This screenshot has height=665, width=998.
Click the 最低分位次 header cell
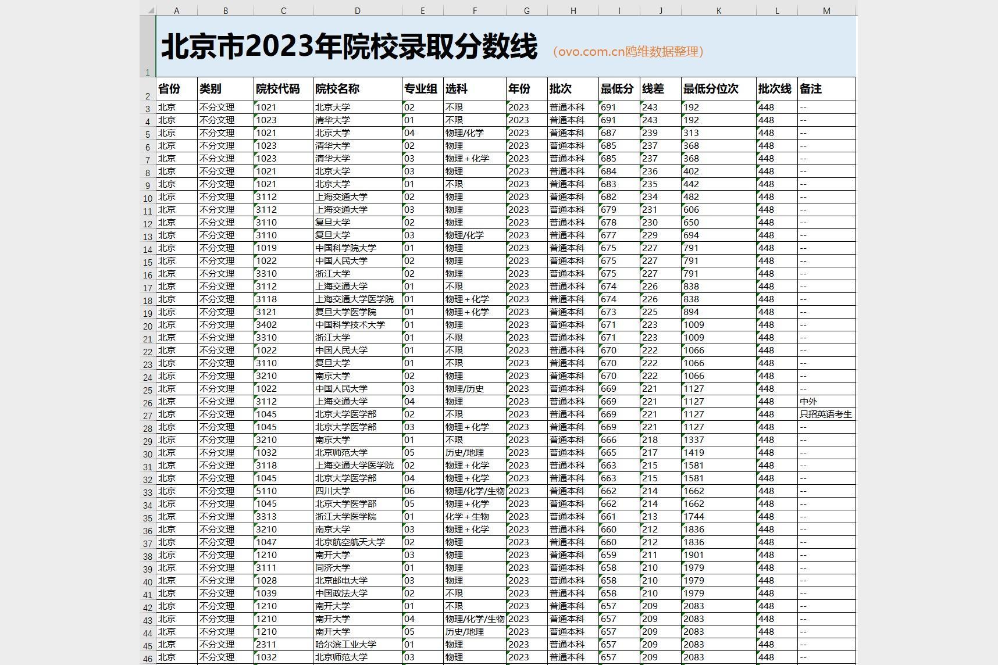(719, 89)
